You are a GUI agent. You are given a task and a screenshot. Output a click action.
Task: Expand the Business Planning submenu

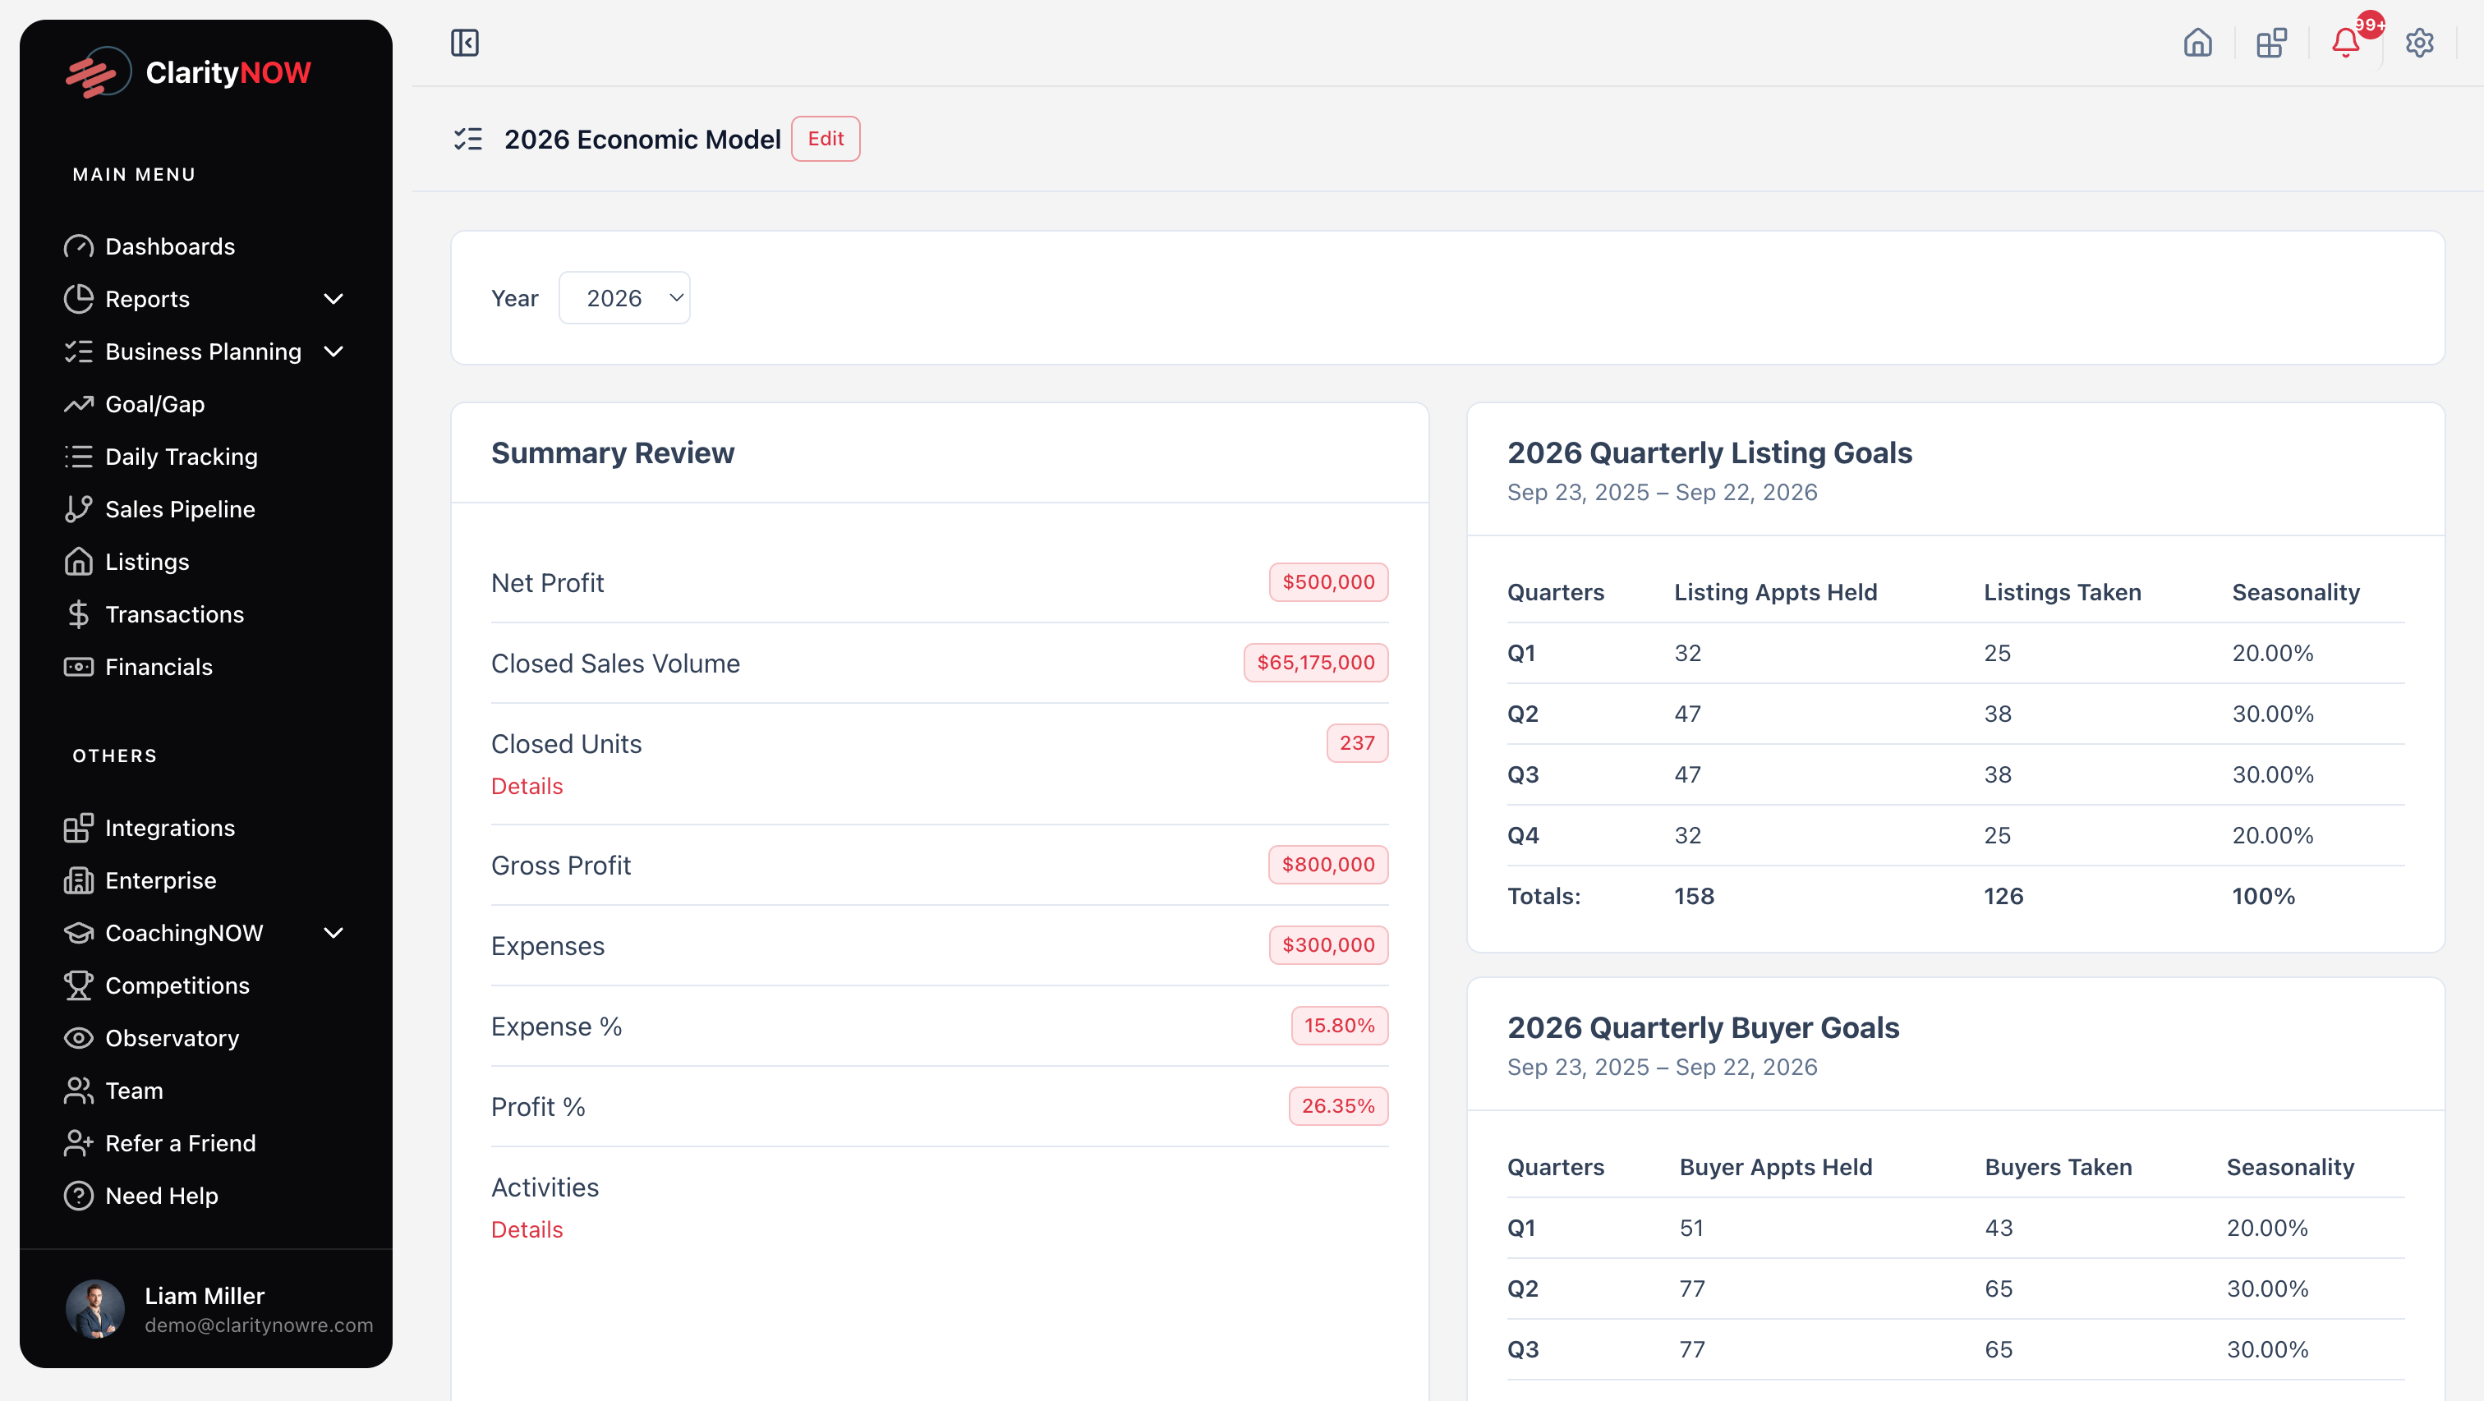click(333, 352)
